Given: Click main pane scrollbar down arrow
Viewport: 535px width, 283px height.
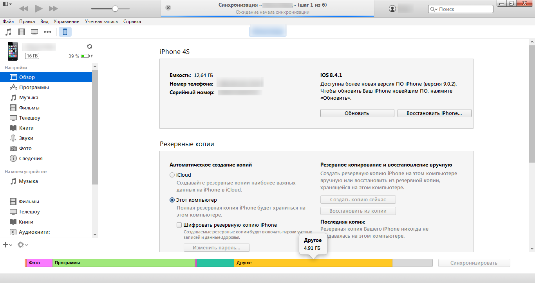Looking at the screenshot, I should click(532, 248).
